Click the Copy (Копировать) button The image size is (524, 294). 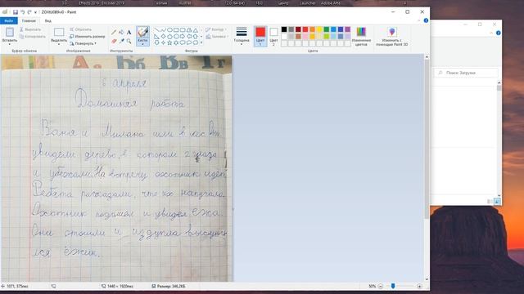pyautogui.click(x=33, y=36)
